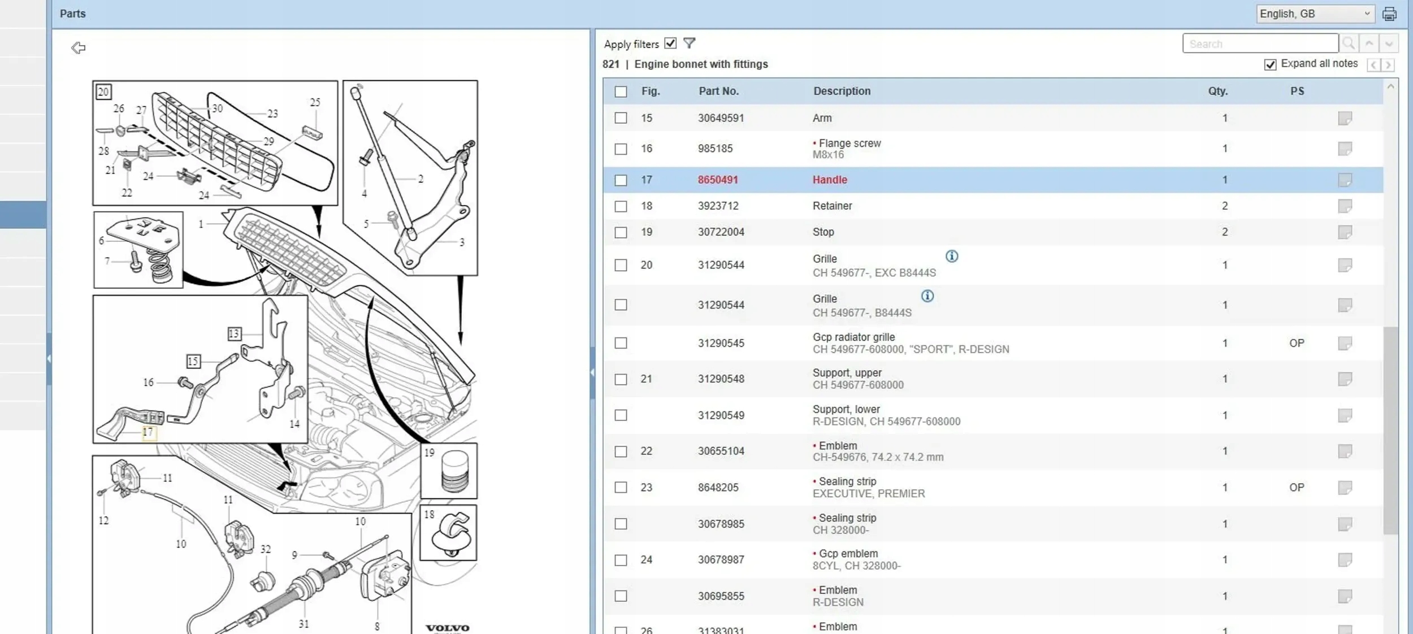Screen dimensions: 1413x634
Task: Toggle the Apply filters checkbox
Action: pos(670,44)
